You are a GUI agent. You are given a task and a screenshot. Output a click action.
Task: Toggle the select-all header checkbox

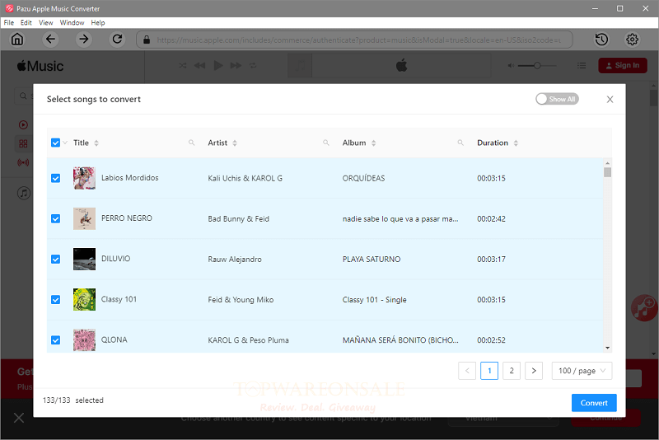[55, 143]
